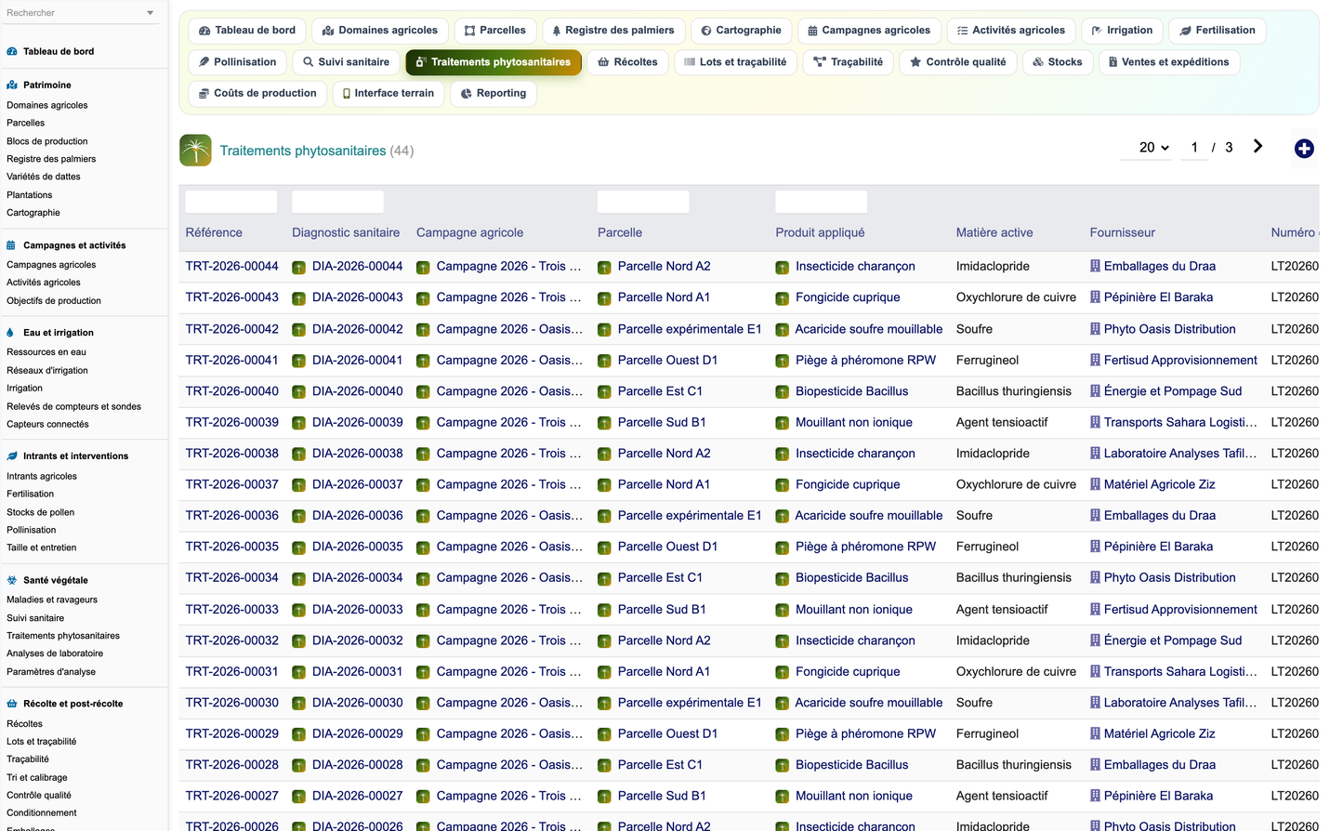
Task: Click Intrants et interventions icon
Action: [x=12, y=456]
